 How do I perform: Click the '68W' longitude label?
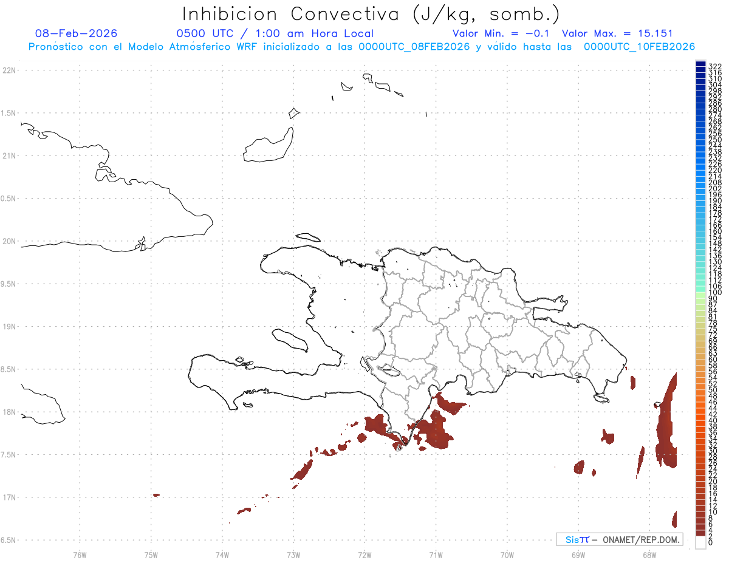coord(649,554)
